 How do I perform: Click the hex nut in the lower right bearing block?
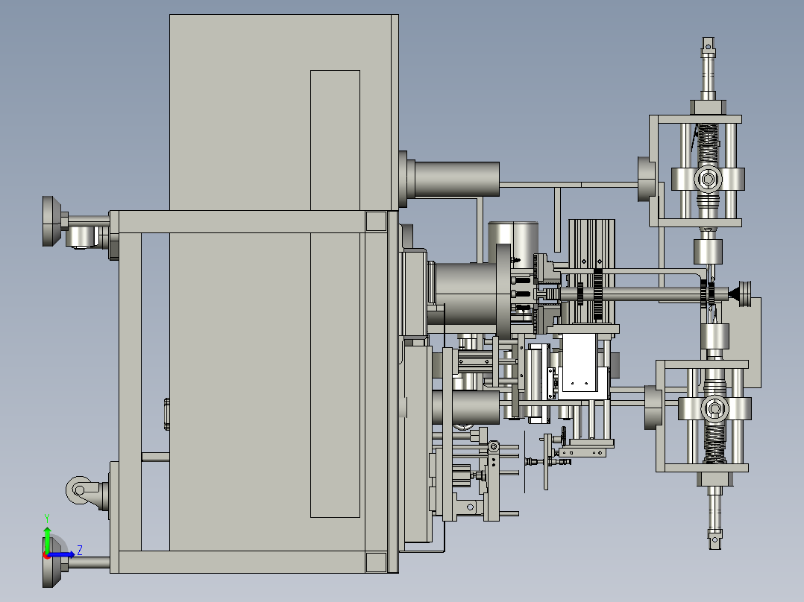pos(715,409)
